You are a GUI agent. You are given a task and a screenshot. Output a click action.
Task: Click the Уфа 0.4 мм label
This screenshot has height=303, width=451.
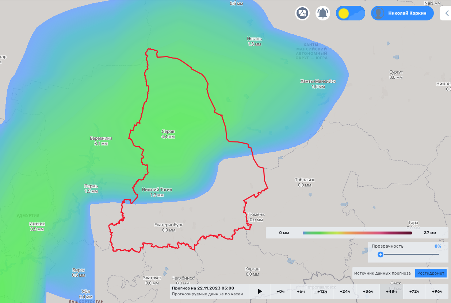85,294
